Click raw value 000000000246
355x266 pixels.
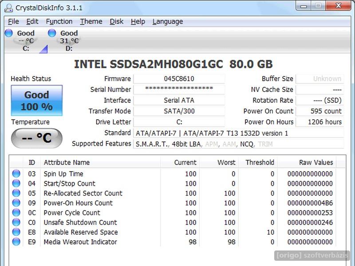tap(310, 223)
